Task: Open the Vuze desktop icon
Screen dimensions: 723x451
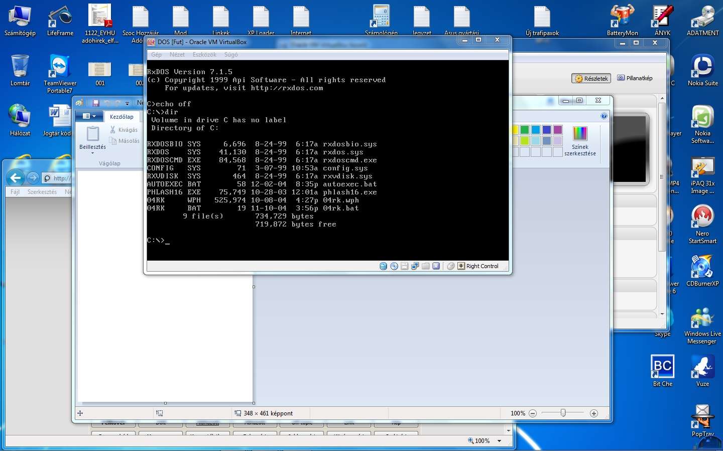Action: point(703,371)
